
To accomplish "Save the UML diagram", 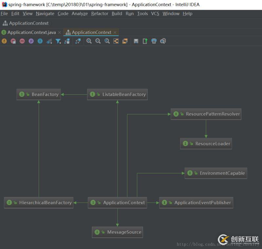I will [x=136, y=41].
